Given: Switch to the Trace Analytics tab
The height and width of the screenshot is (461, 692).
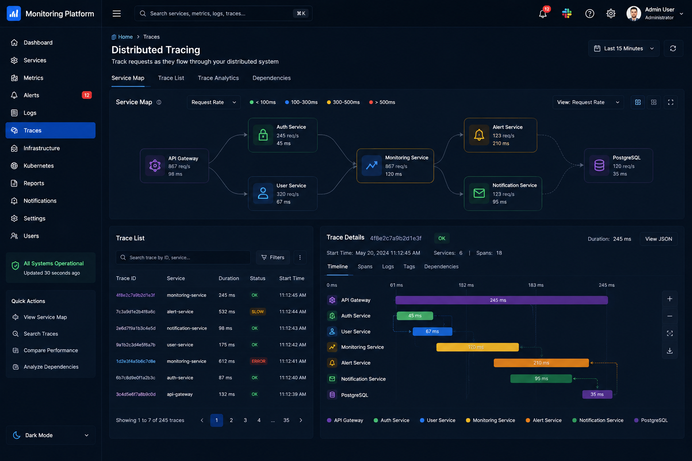Looking at the screenshot, I should [218, 78].
